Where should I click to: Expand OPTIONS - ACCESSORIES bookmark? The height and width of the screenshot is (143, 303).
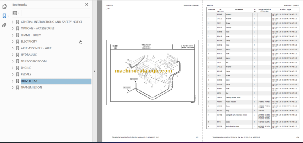(x=13, y=29)
